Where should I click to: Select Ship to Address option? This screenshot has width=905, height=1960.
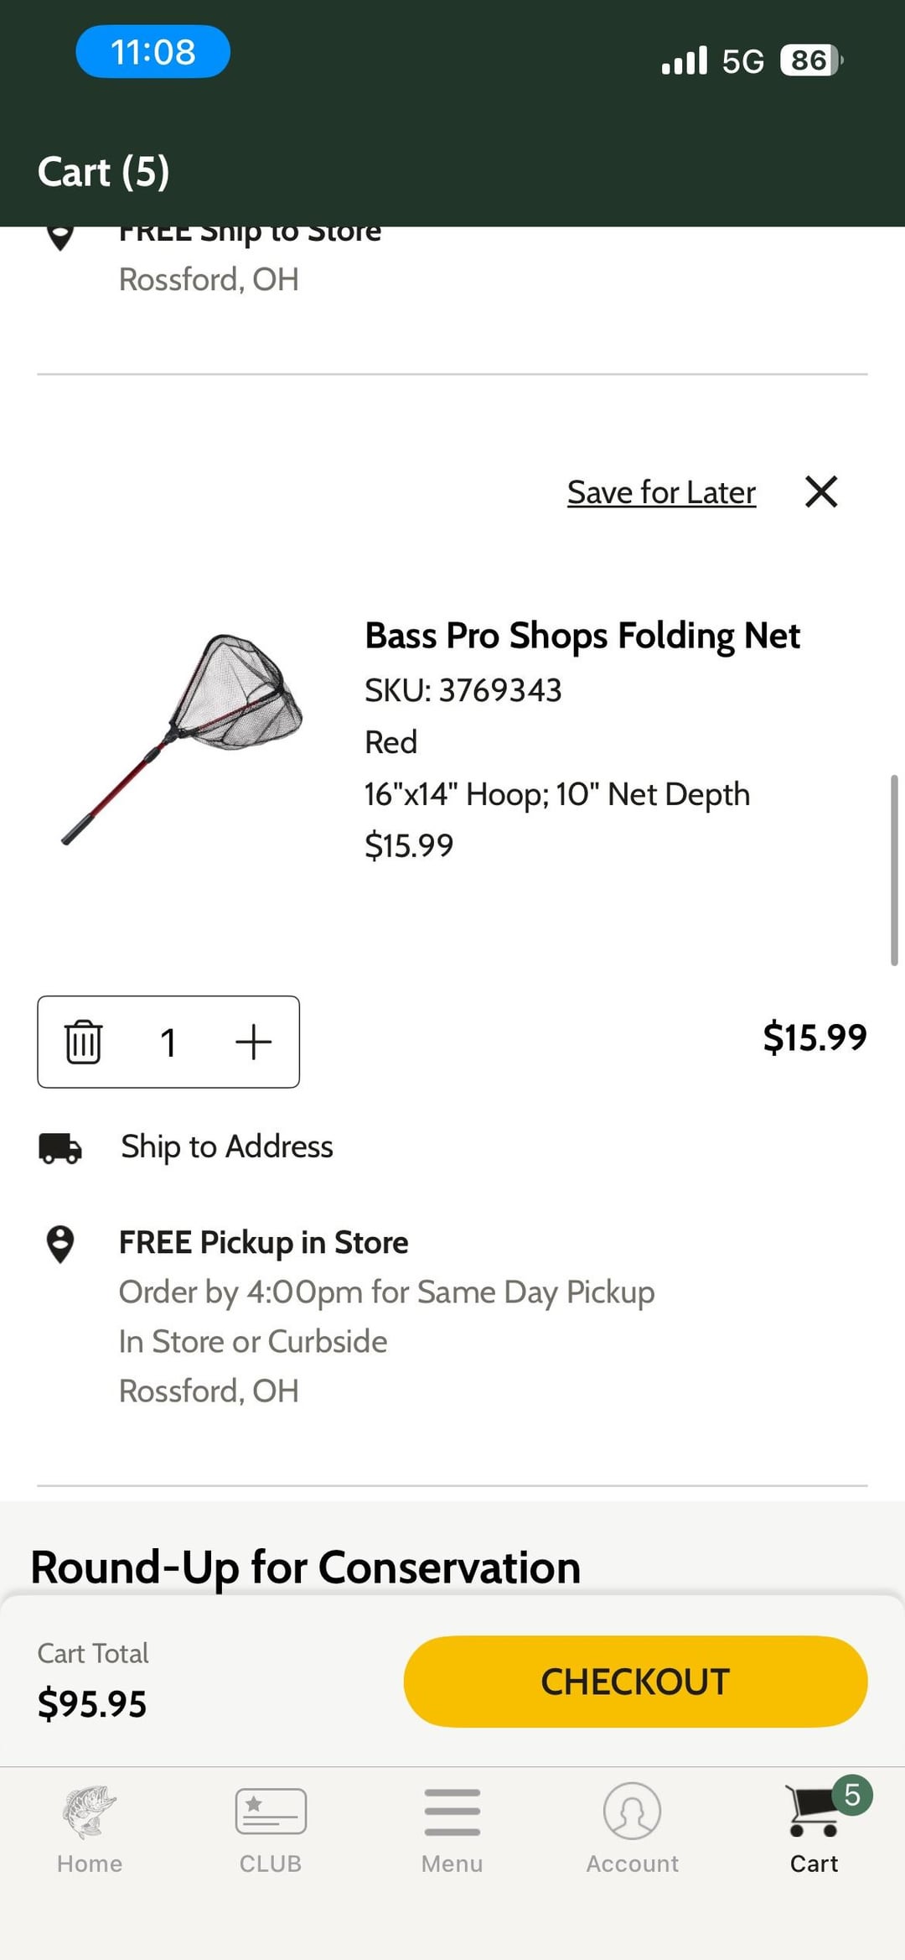pos(227,1146)
